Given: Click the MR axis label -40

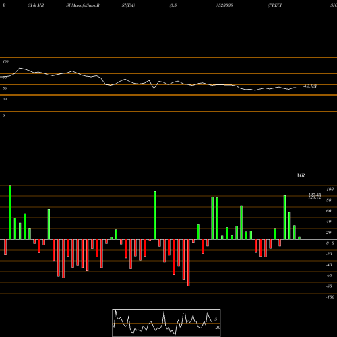Looking at the screenshot, I should pyautogui.click(x=329, y=265).
